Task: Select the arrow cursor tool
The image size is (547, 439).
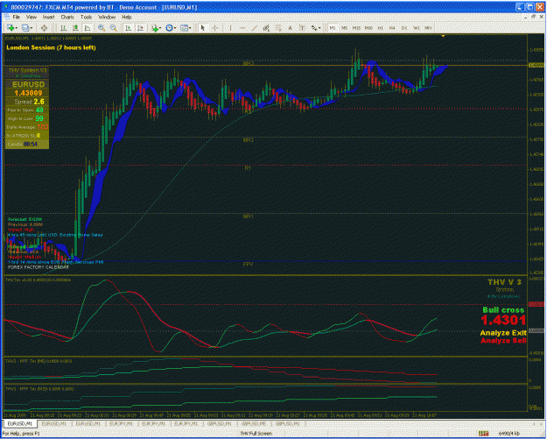Action: (x=203, y=28)
